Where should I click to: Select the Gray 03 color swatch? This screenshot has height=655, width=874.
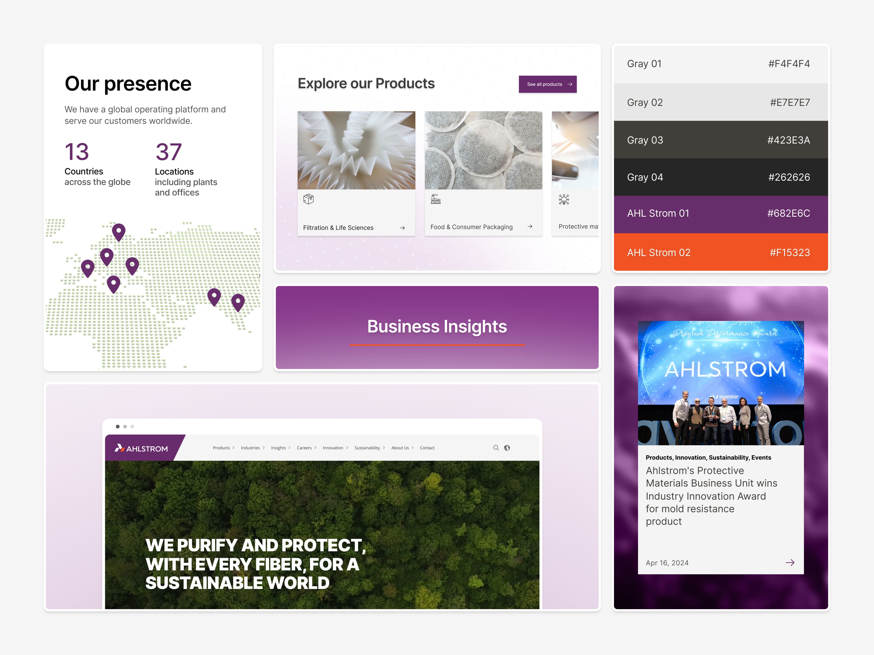(721, 140)
